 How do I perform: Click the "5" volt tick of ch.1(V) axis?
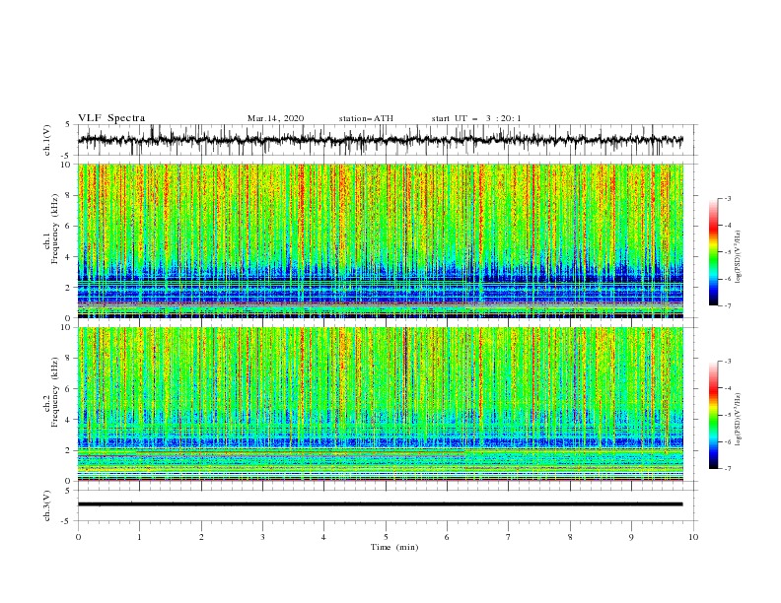click(x=68, y=125)
